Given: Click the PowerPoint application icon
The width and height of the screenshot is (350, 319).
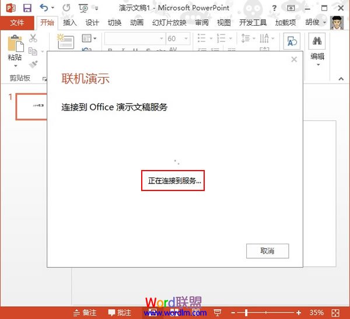Looking at the screenshot, I should pyautogui.click(x=10, y=8).
